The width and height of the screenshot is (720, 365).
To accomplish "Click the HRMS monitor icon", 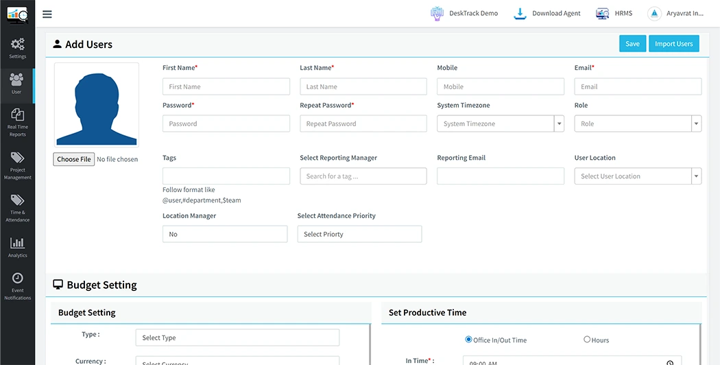I will (603, 13).
